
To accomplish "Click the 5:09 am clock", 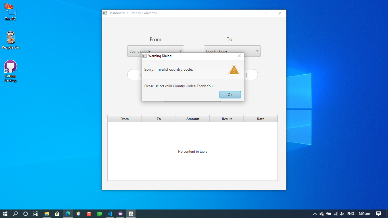I will click(364, 214).
